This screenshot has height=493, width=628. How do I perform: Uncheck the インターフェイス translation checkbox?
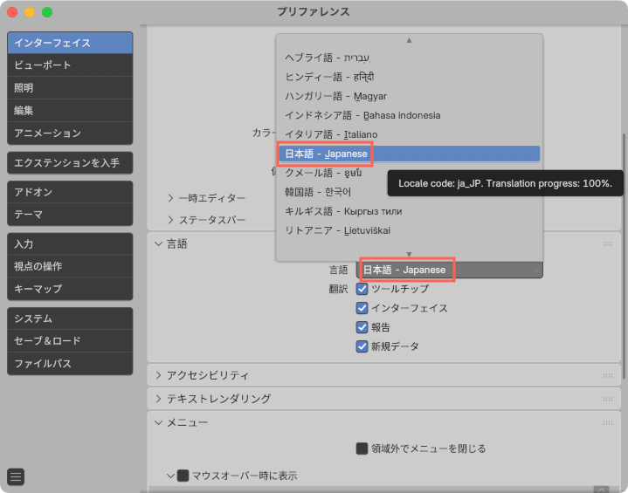pyautogui.click(x=362, y=308)
